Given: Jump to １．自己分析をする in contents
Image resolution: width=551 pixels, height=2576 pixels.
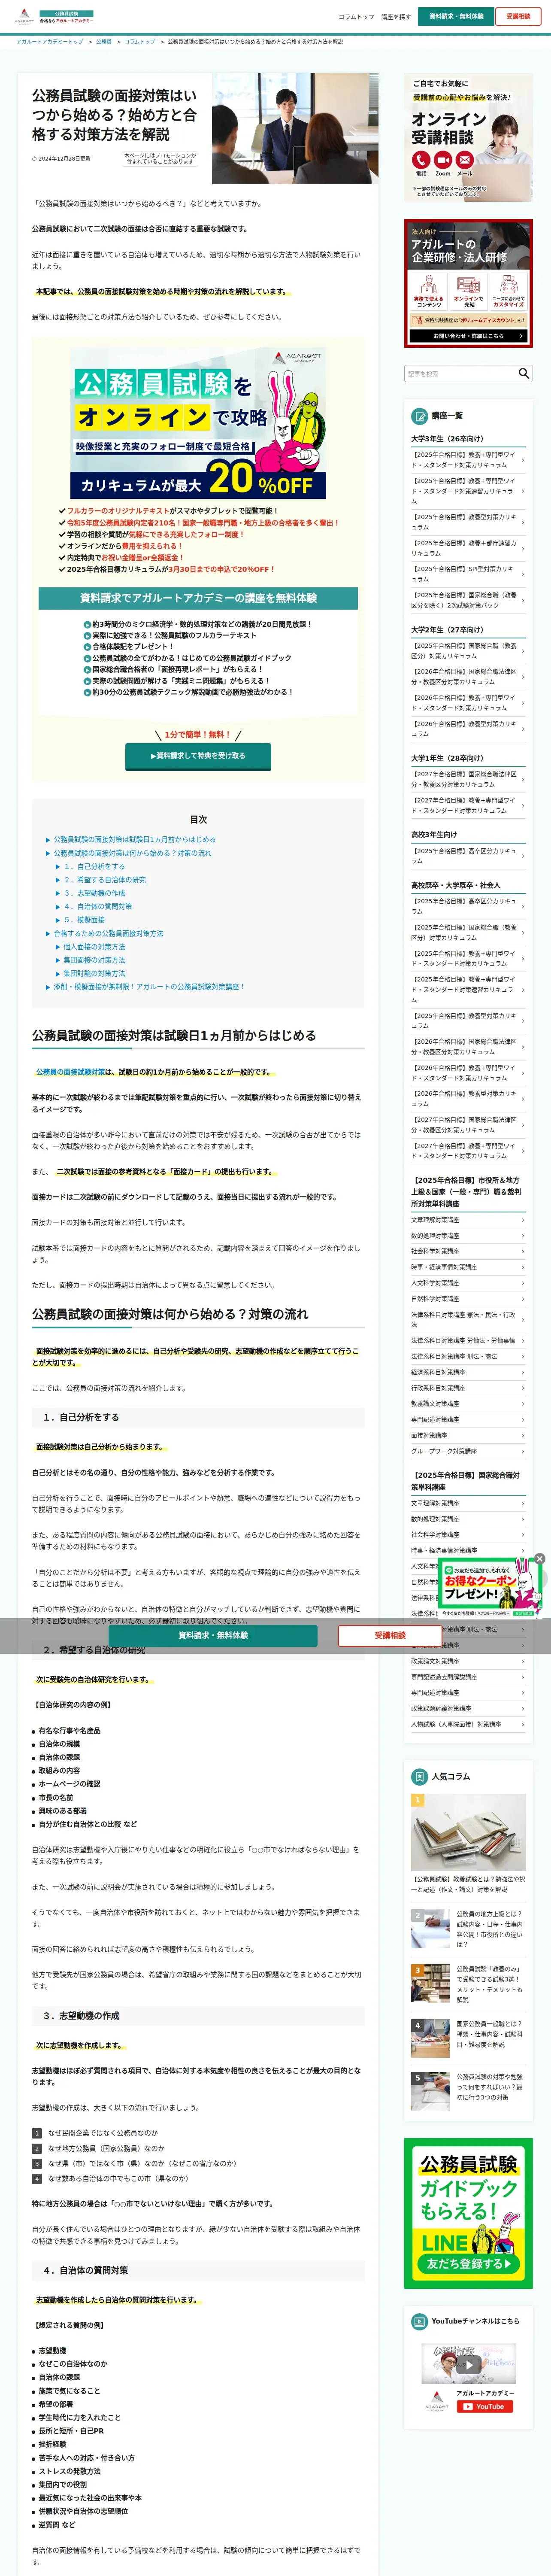Looking at the screenshot, I should coord(94,867).
